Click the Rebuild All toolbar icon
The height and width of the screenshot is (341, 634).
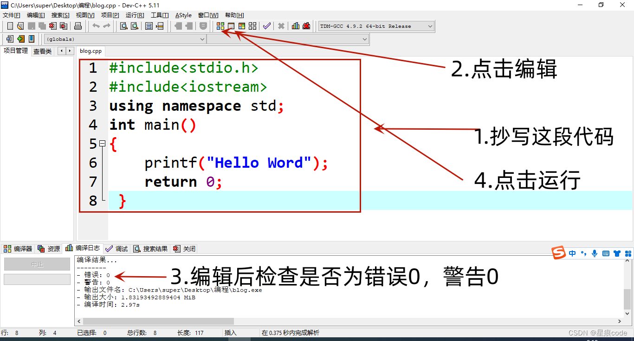click(252, 26)
